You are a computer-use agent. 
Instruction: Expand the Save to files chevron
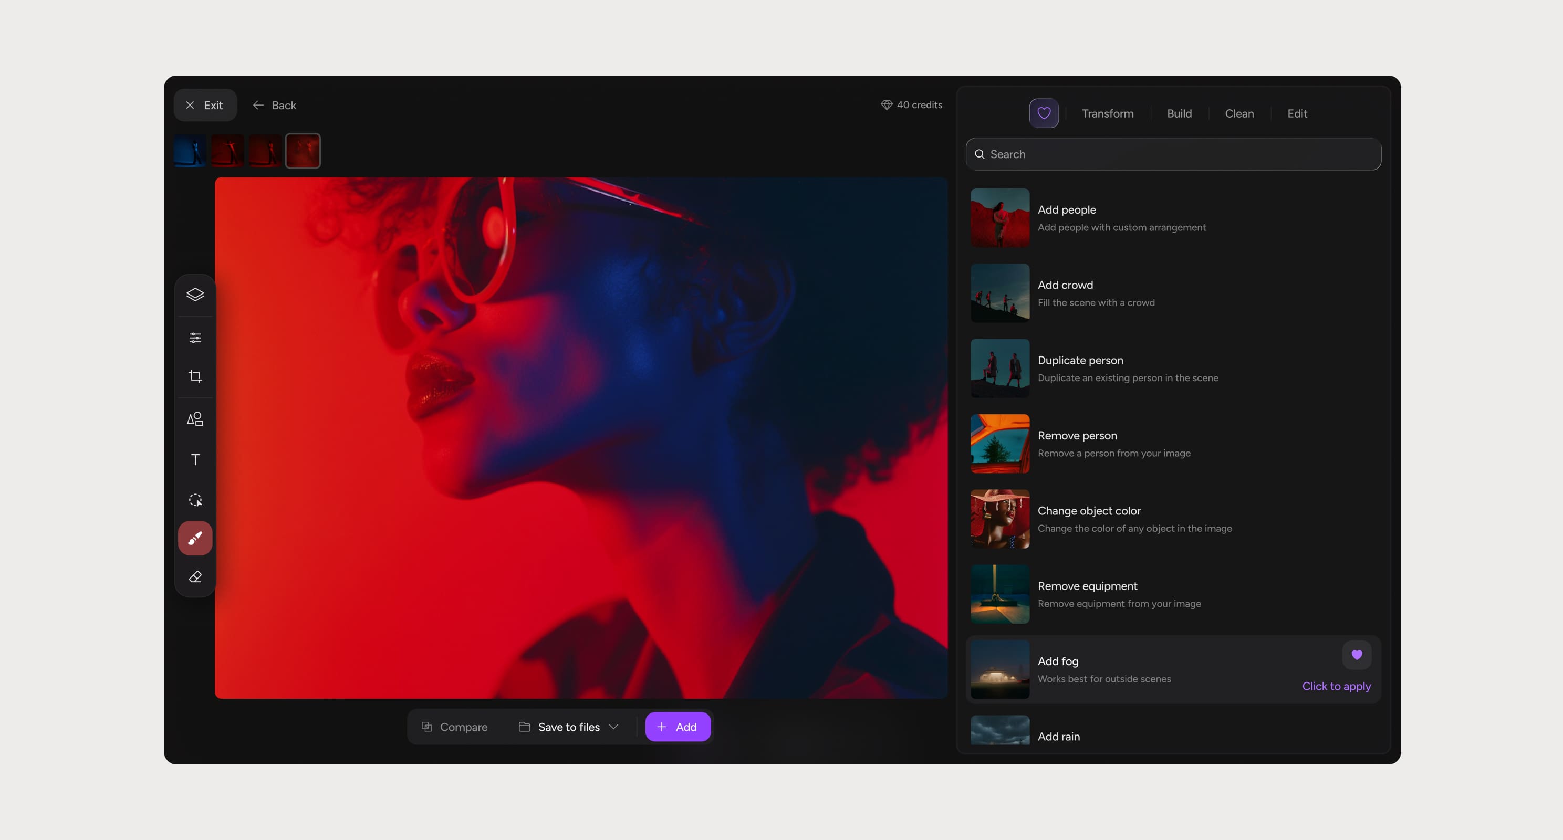tap(613, 727)
